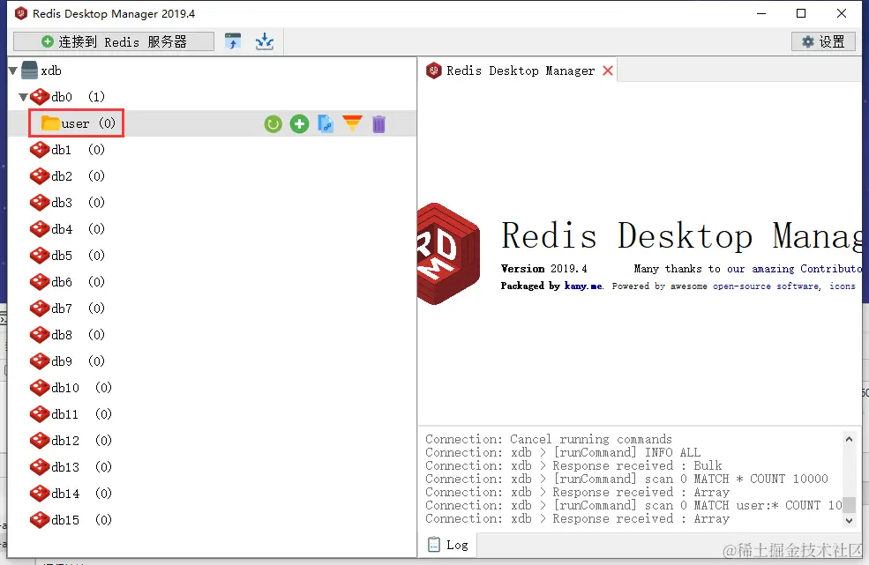Close the Redis Desktop Manager tab
The height and width of the screenshot is (565, 869).
(607, 71)
